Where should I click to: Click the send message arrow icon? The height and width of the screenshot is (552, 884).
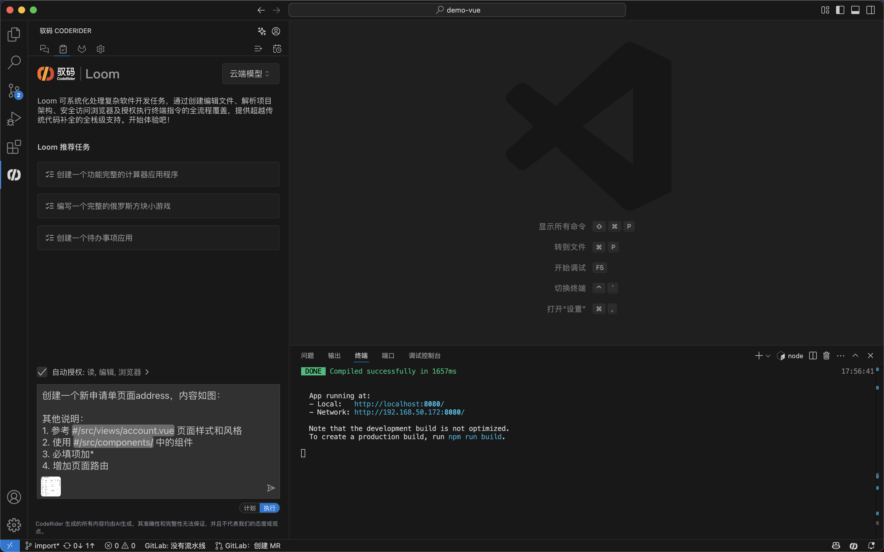coord(270,488)
